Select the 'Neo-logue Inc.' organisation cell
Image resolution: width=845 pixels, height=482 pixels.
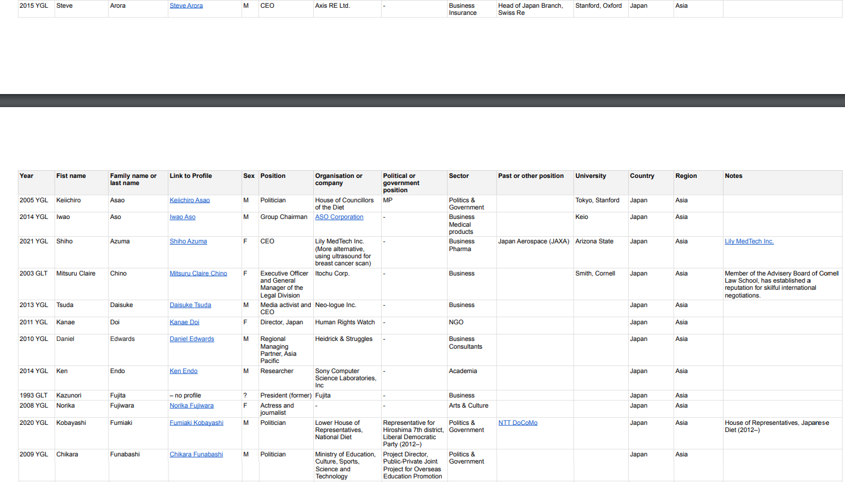(x=347, y=308)
